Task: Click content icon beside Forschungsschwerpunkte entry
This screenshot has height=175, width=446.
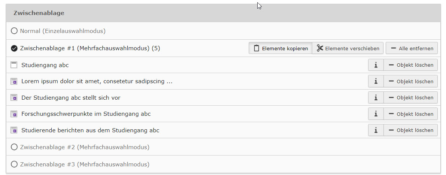Action: point(14,114)
